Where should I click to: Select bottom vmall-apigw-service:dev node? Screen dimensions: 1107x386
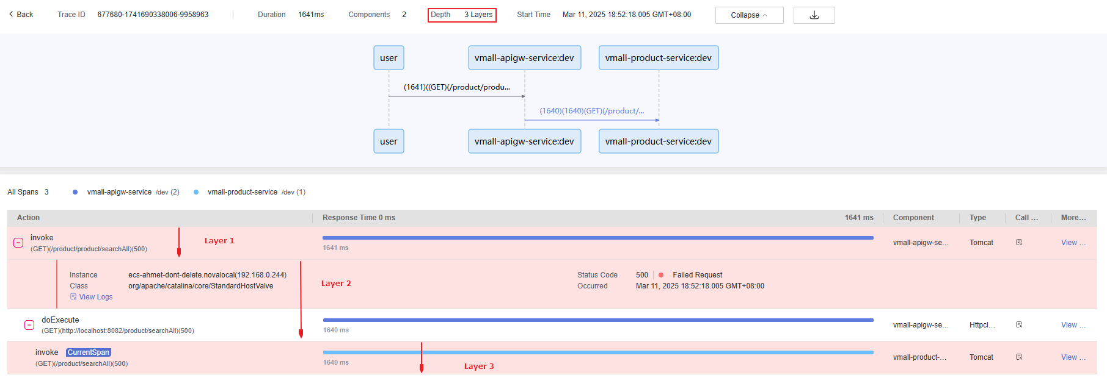(x=524, y=141)
